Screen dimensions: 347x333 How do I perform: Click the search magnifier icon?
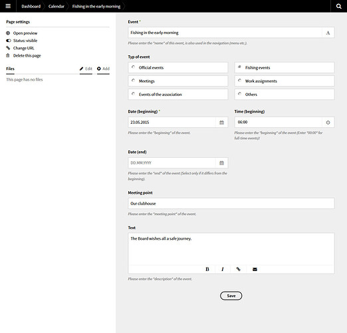click(338, 6)
